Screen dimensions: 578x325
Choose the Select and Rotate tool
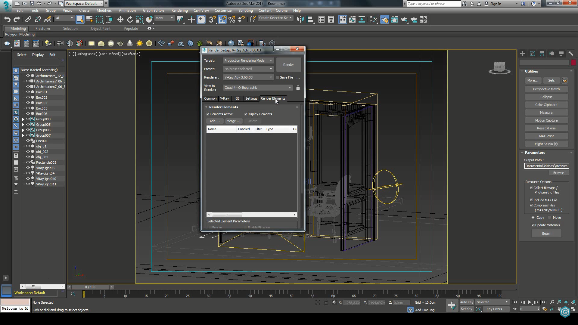130,20
